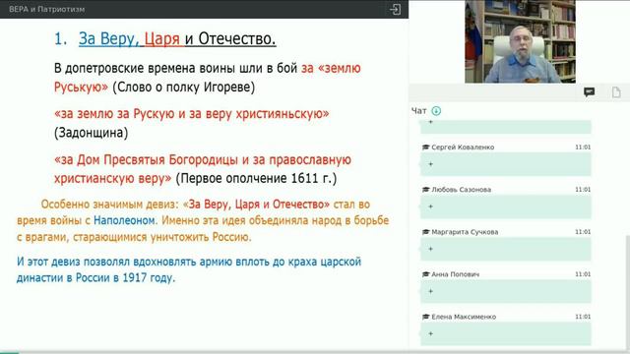Open the chat tab speech-bubble icon
The height and width of the screenshot is (354, 630).
tap(589, 92)
